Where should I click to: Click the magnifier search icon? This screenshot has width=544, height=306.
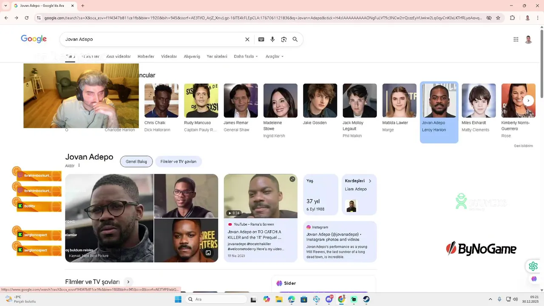295,39
